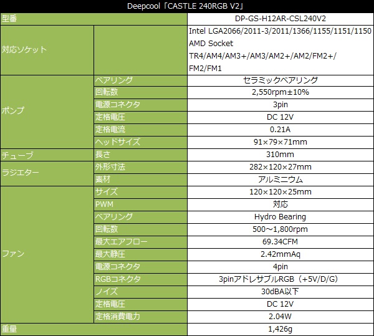Click the '30dBA以下' value
This screenshot has width=374, height=336.
[x=280, y=292]
